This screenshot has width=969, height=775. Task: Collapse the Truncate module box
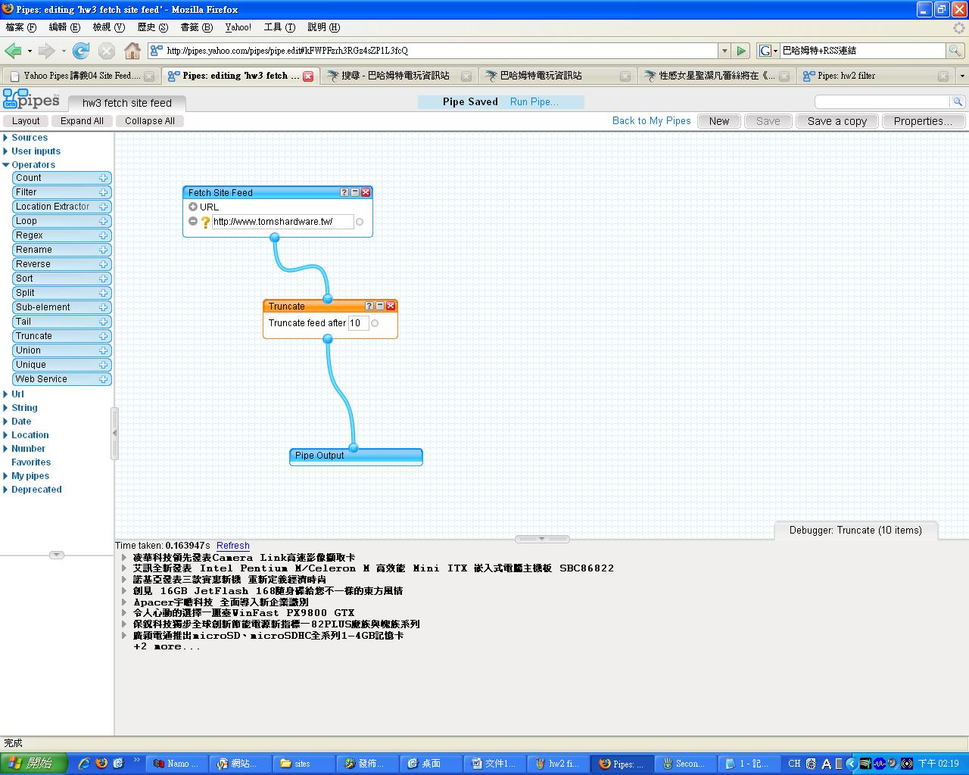pyautogui.click(x=380, y=306)
